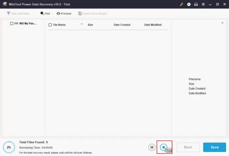Click the File Name sort arrow
Screen dimensions: 229x156
pyautogui.click(x=82, y=24)
